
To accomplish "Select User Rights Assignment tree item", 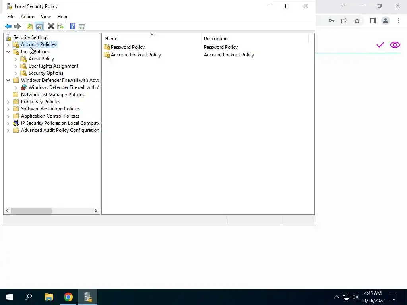I will point(53,66).
